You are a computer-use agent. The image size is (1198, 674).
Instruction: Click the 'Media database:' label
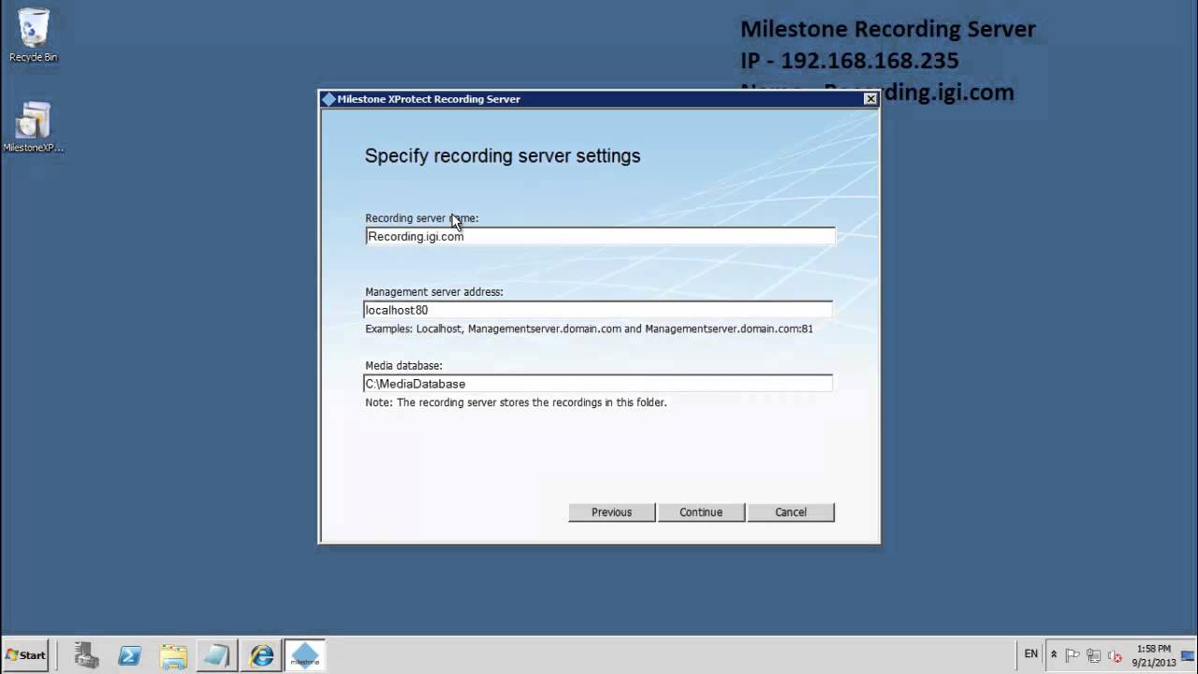click(x=403, y=366)
